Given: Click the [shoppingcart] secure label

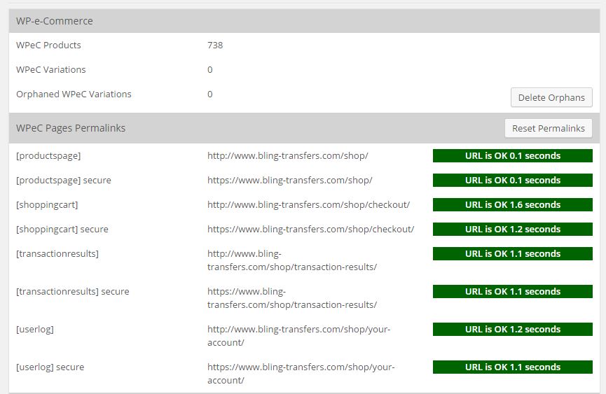Looking at the screenshot, I should pyautogui.click(x=62, y=230).
